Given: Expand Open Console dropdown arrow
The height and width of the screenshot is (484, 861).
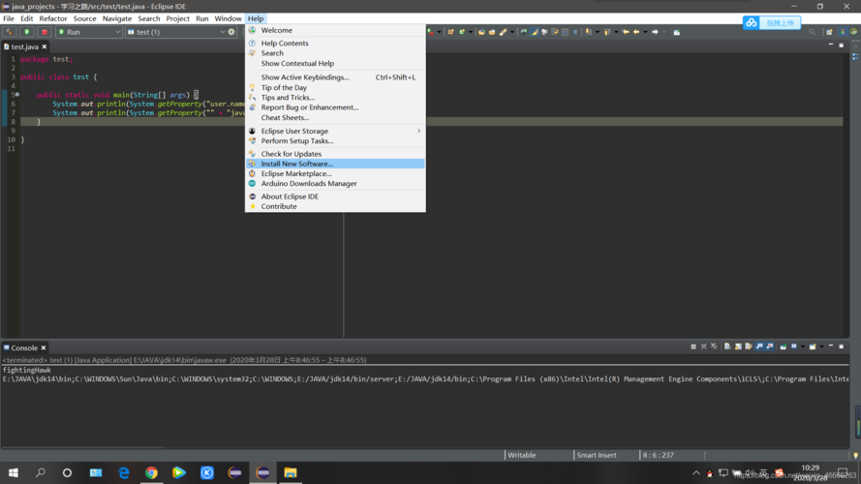Looking at the screenshot, I should 821,347.
